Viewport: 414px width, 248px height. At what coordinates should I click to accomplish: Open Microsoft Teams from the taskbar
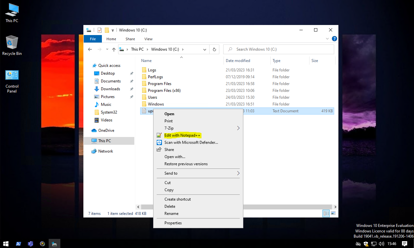tap(30, 243)
